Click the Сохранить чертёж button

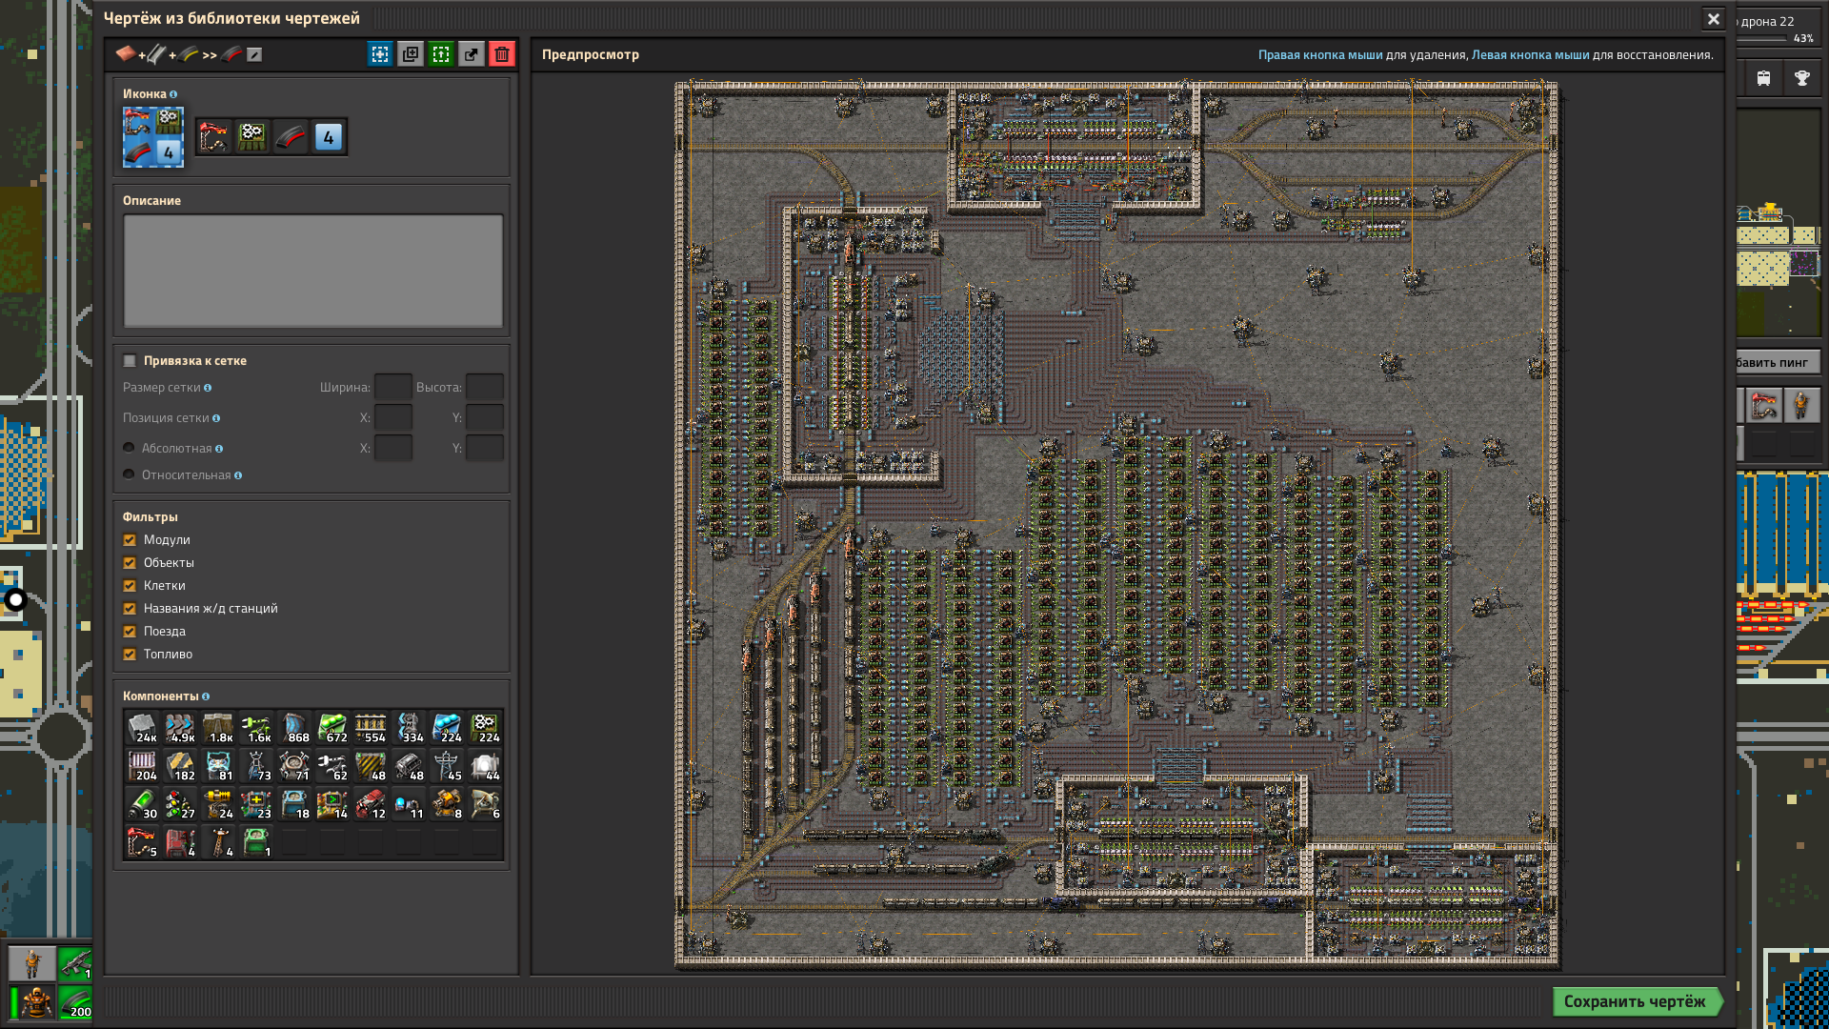(x=1637, y=1001)
